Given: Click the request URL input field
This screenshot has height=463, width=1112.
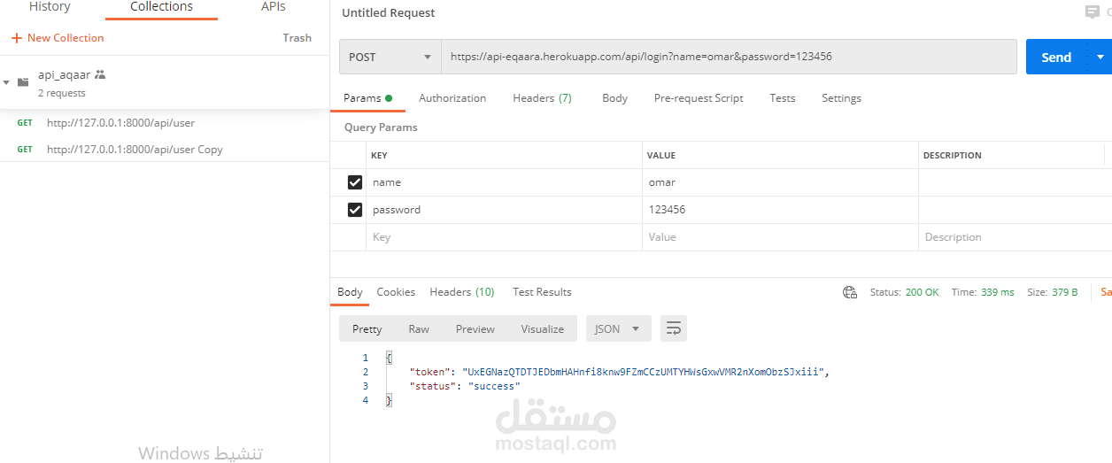Looking at the screenshot, I should pos(728,57).
